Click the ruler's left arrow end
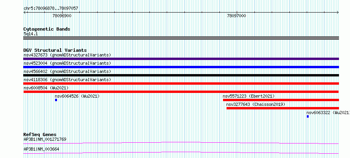 coord(24,12)
